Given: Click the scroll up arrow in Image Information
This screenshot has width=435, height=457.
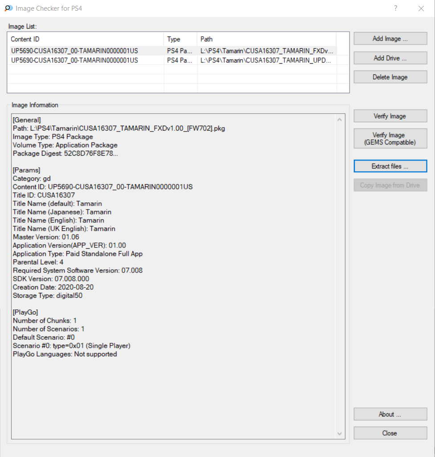Looking at the screenshot, I should [340, 119].
